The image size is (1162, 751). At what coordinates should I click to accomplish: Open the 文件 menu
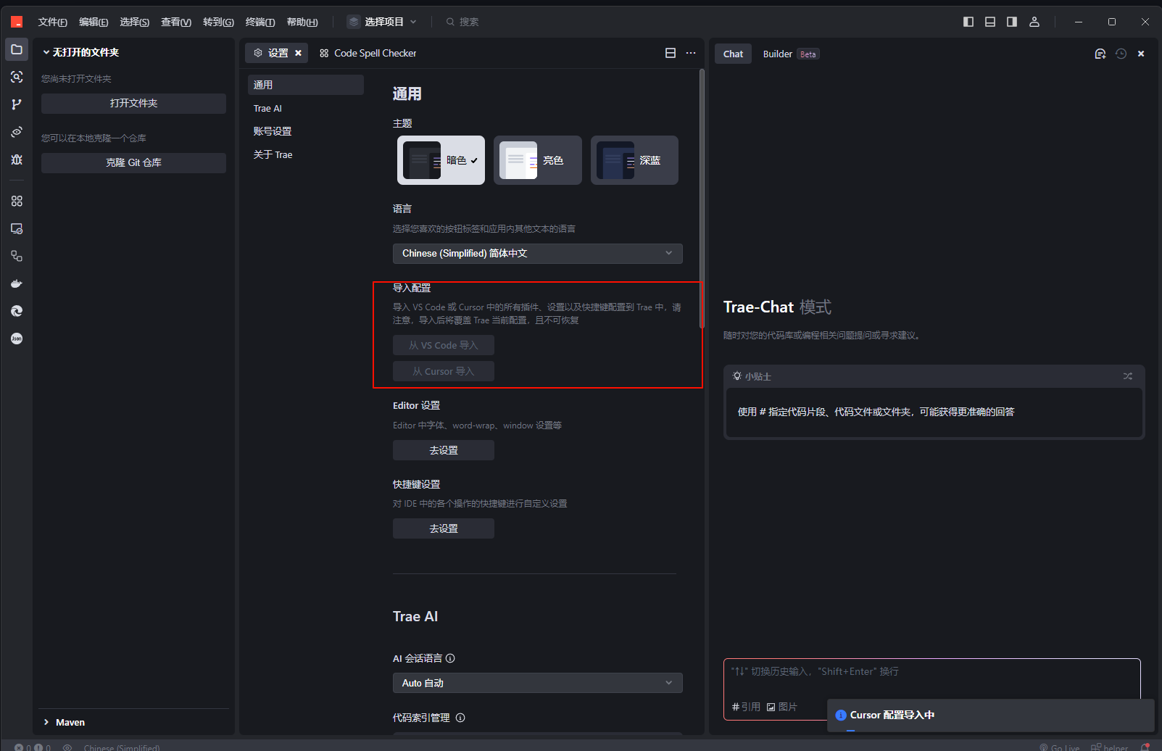pyautogui.click(x=53, y=22)
